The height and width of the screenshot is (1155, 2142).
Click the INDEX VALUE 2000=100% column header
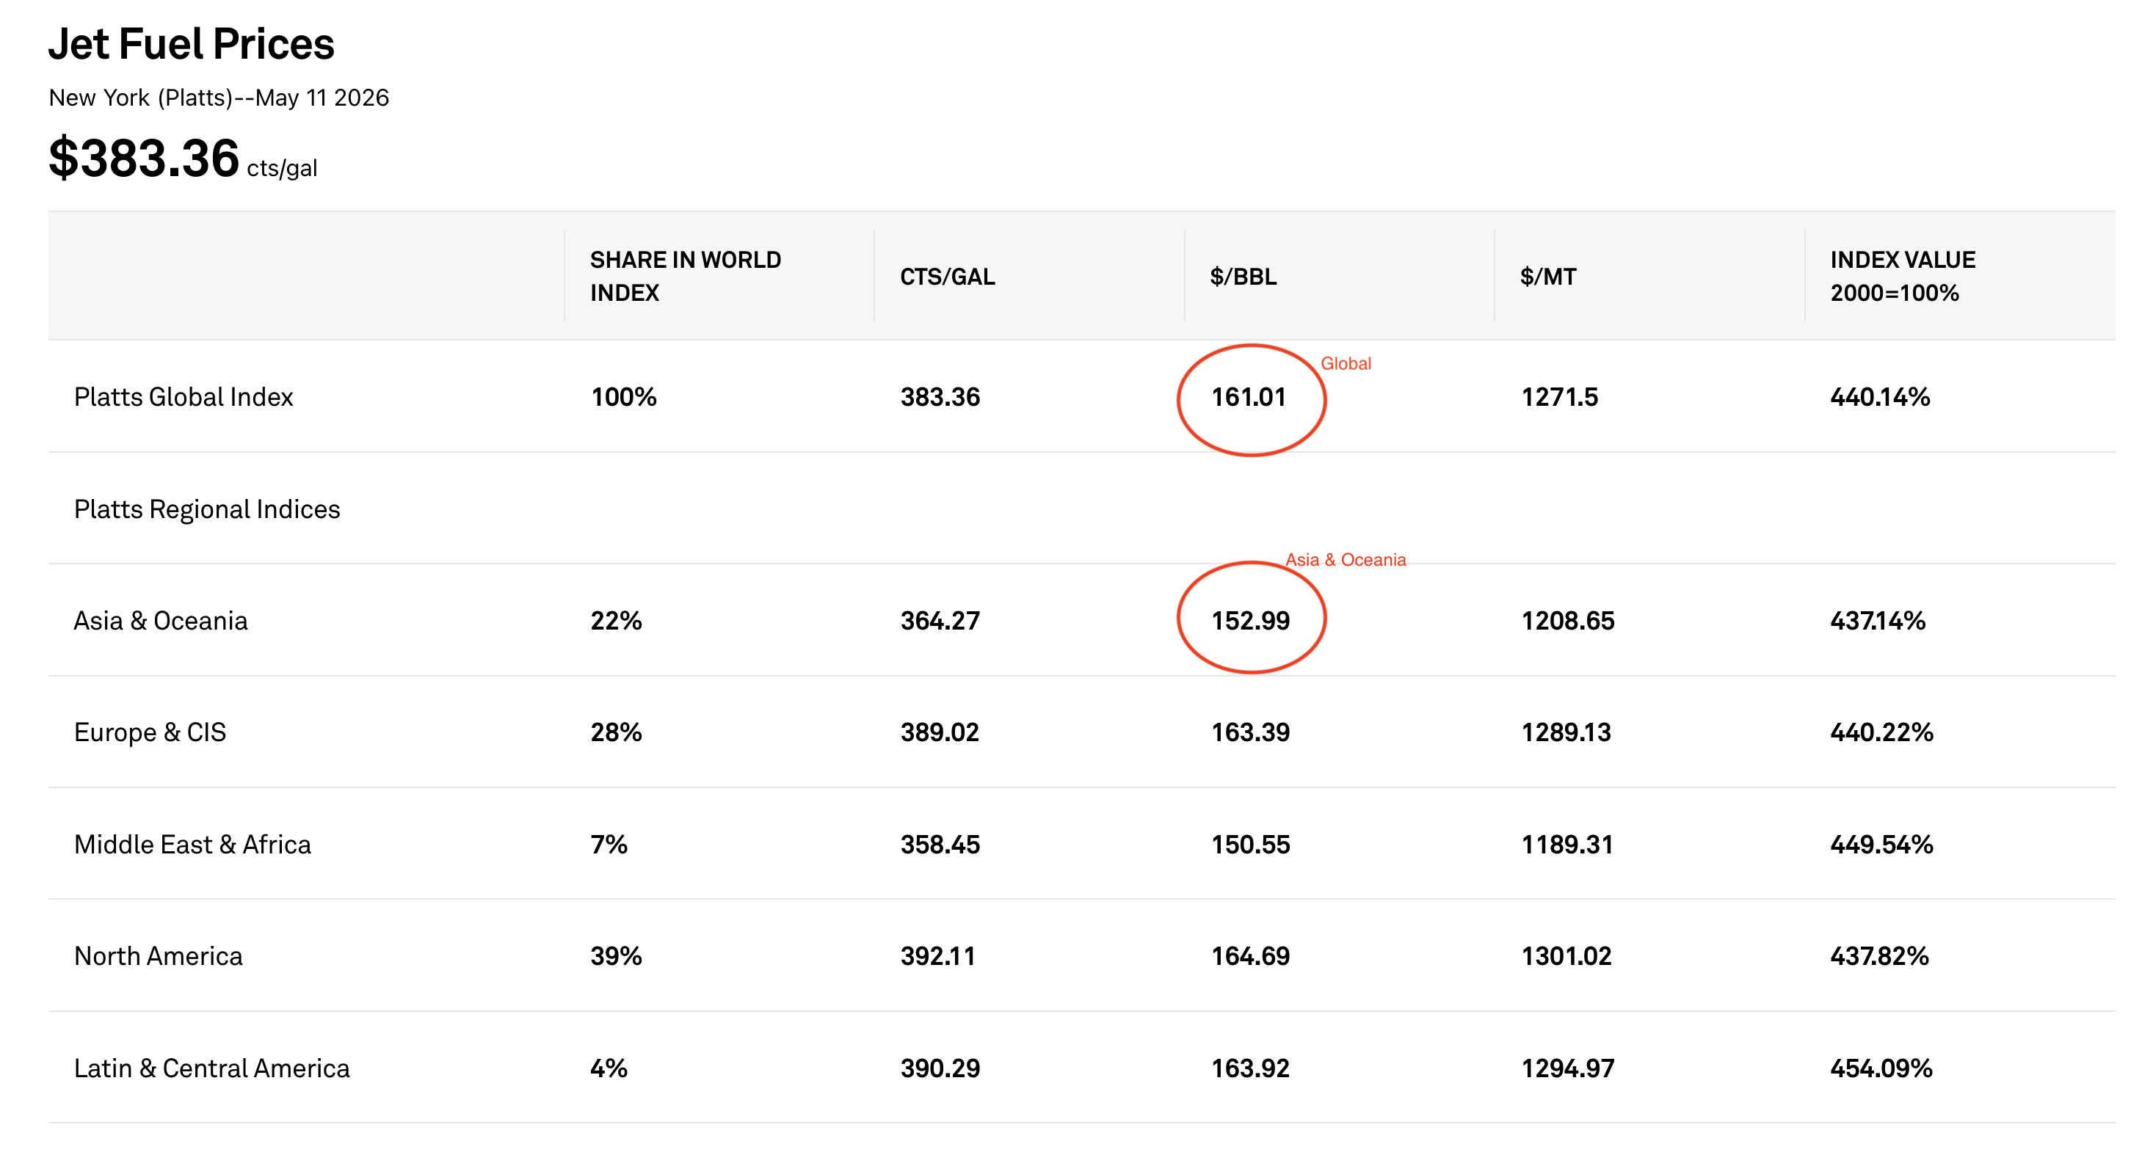pyautogui.click(x=1903, y=276)
